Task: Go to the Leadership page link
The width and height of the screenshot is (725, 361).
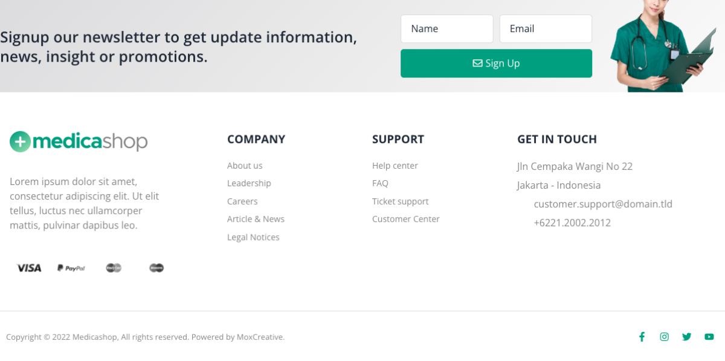Action: point(249,183)
